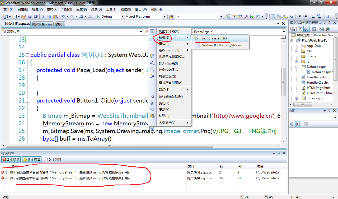Start debugging with the green play icon
The height and width of the screenshot is (199, 338).
pyautogui.click(x=98, y=17)
